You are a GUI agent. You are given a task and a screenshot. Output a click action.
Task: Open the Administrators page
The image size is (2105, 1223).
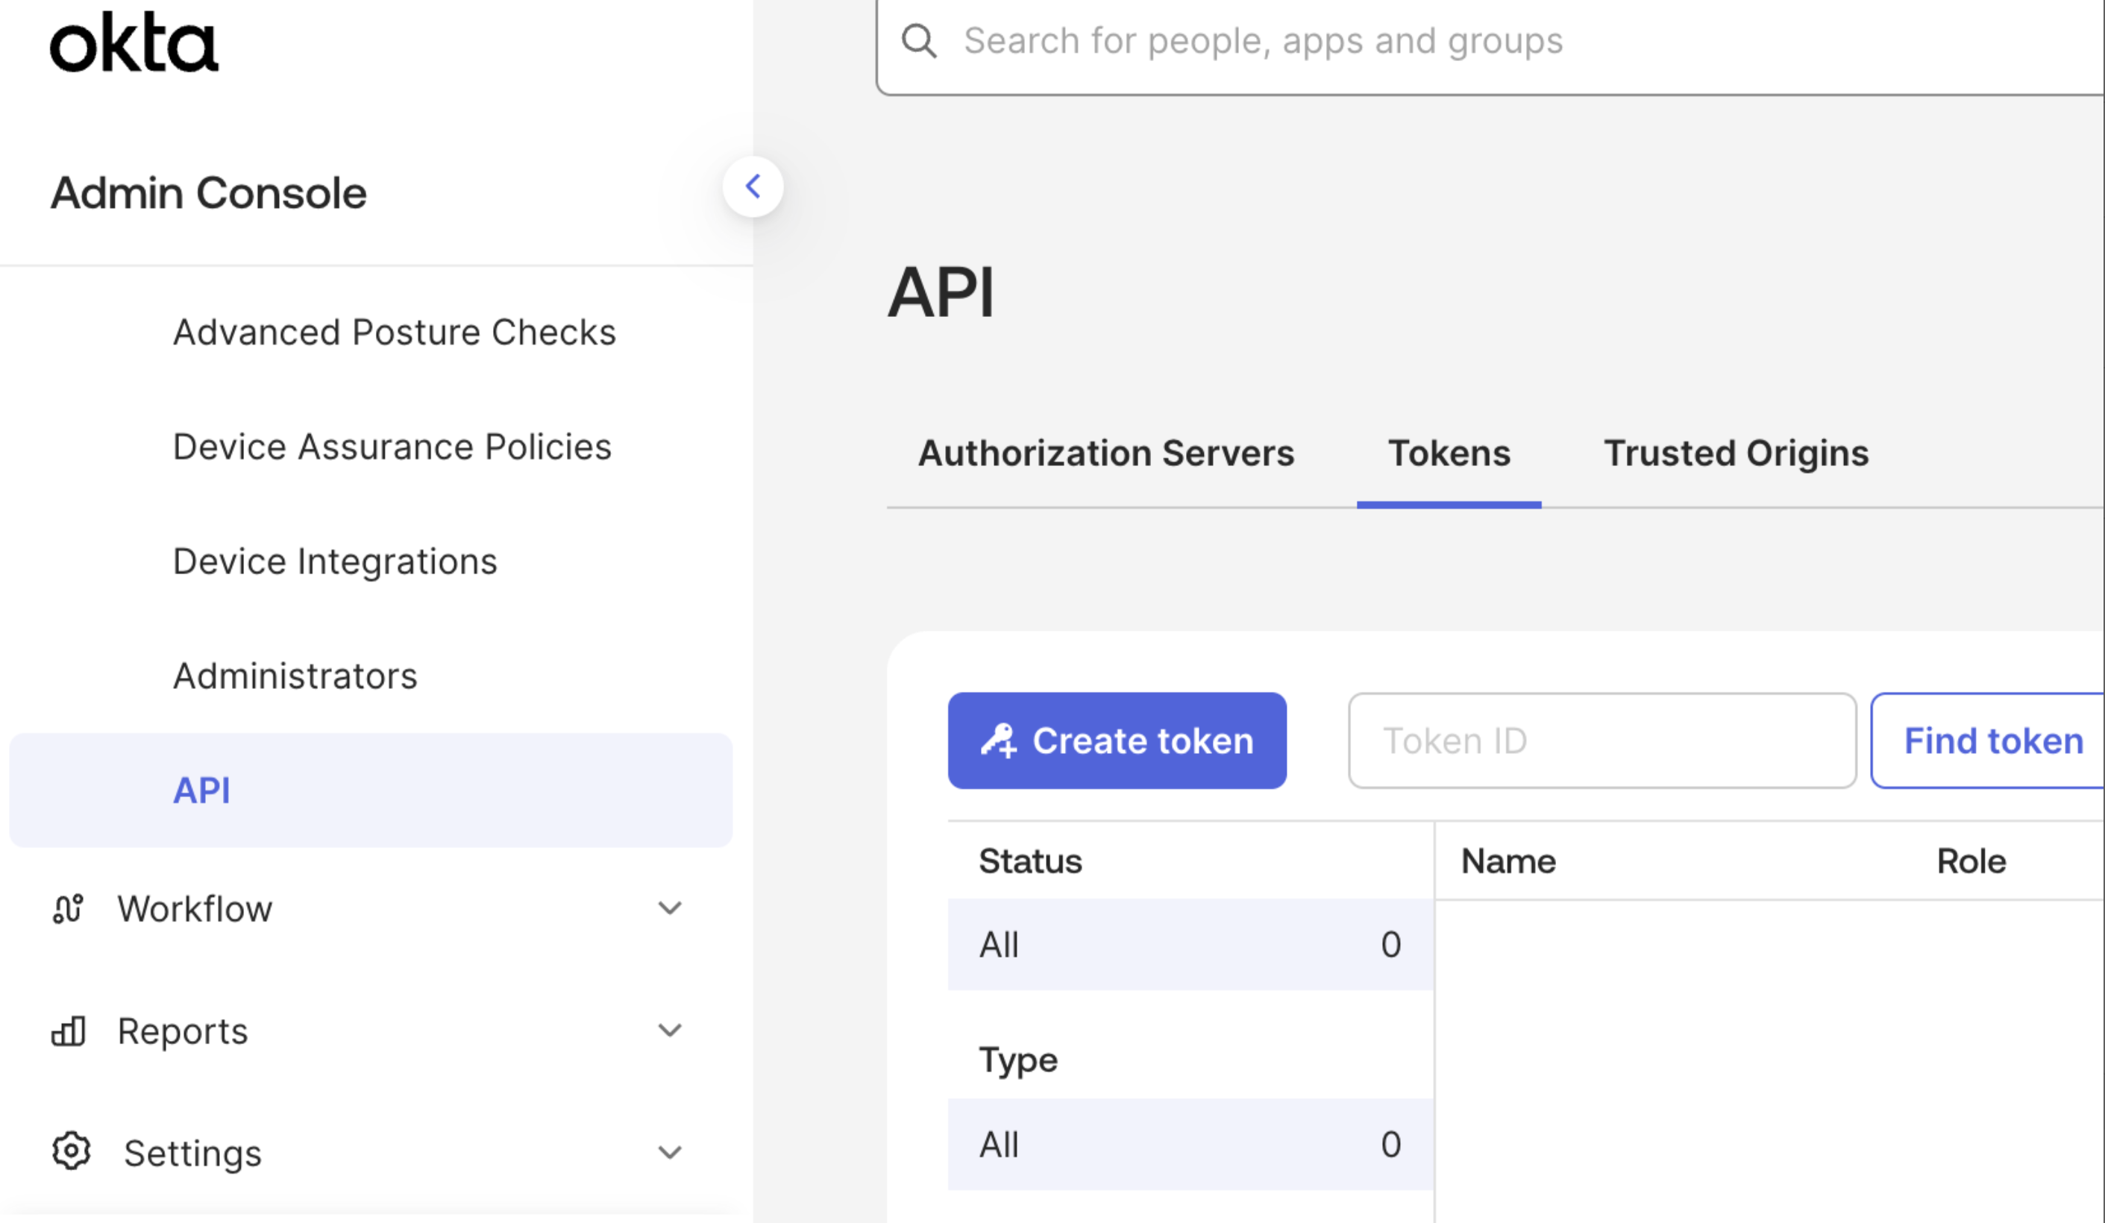click(x=295, y=676)
